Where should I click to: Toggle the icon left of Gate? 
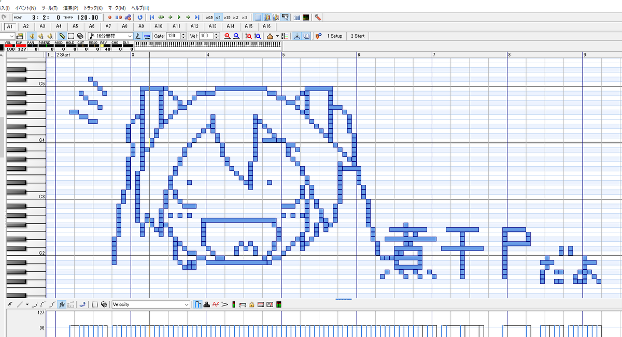(x=147, y=36)
